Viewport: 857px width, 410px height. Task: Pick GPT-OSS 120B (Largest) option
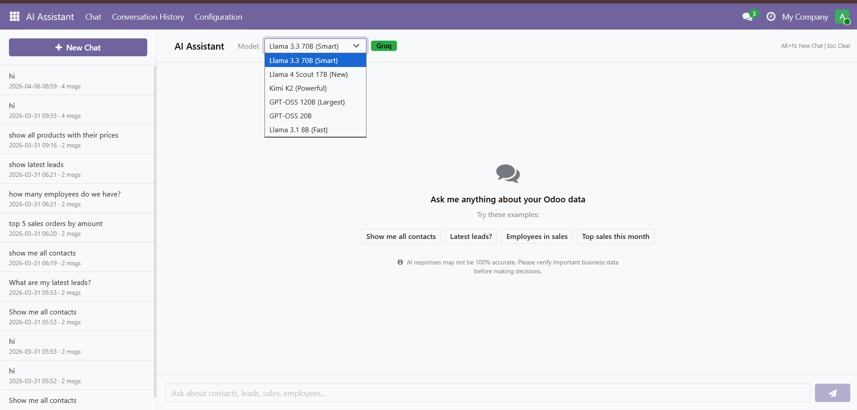[307, 102]
